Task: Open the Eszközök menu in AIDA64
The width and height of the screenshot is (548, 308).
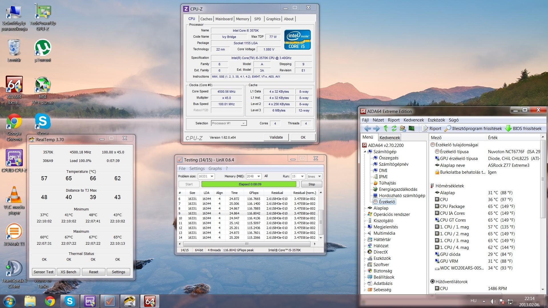Action: click(436, 120)
